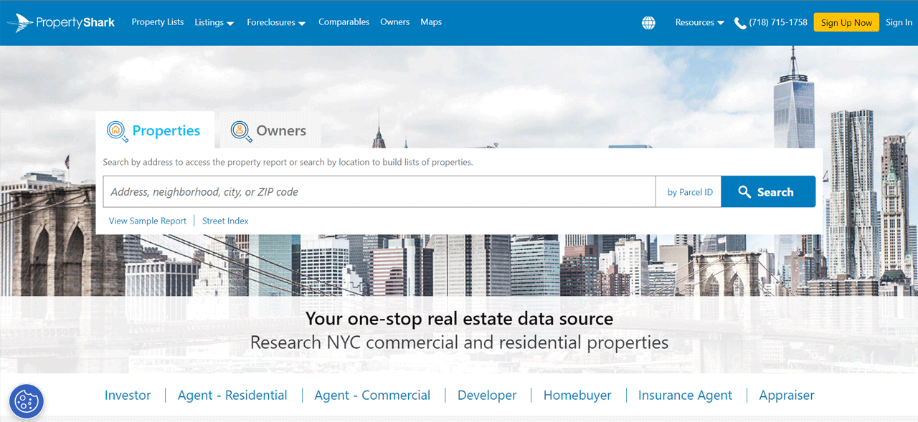The width and height of the screenshot is (918, 422).
Task: Select the Homebuyer persona link
Action: pyautogui.click(x=577, y=395)
